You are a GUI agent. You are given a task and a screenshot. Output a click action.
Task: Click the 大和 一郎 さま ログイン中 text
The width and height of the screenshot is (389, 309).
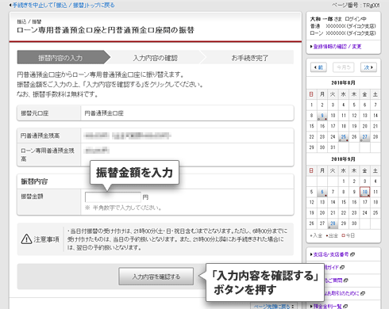tap(338, 19)
